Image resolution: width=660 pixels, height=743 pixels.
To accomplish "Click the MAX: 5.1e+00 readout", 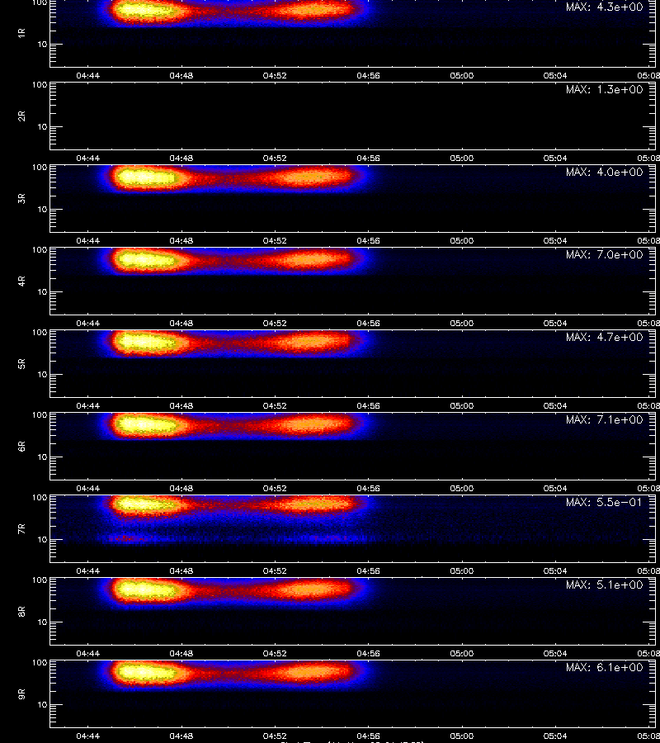I will 604,584.
